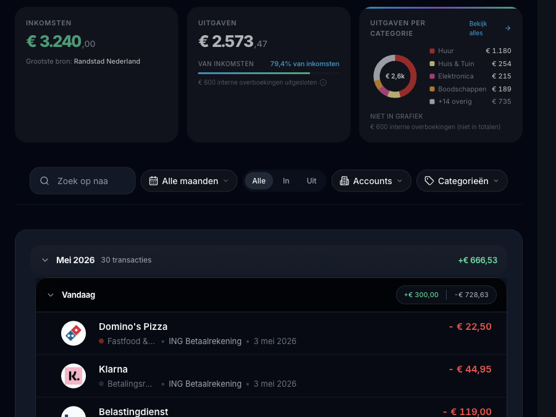Open the Klarna transaction row

click(271, 376)
